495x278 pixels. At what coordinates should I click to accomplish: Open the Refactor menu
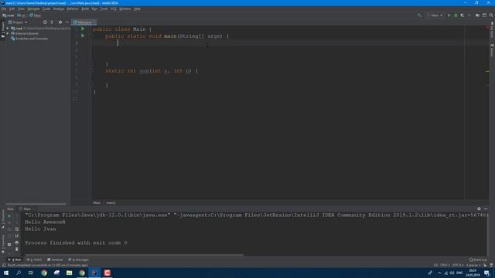[x=73, y=8]
